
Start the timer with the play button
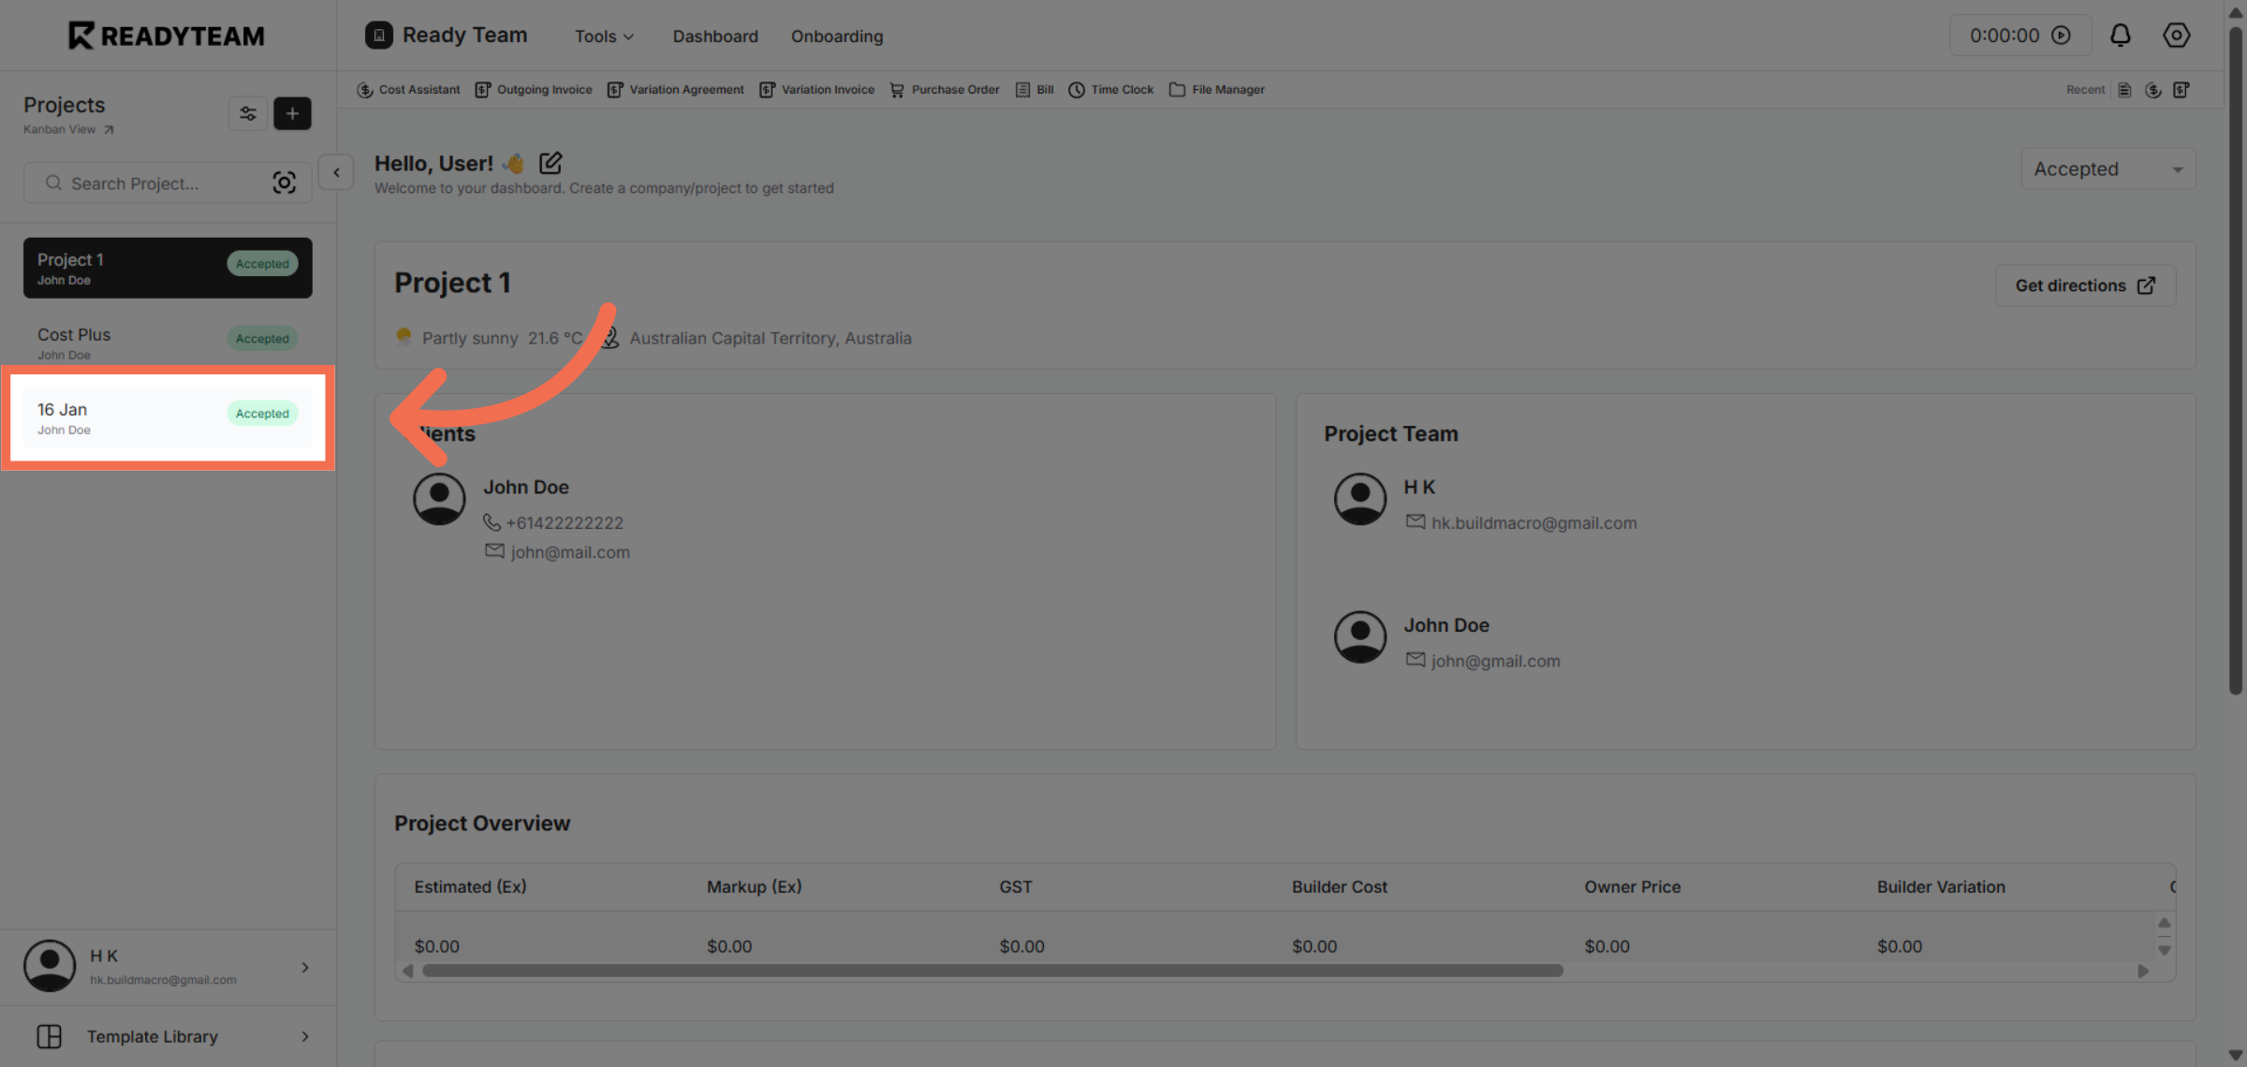pos(2063,35)
